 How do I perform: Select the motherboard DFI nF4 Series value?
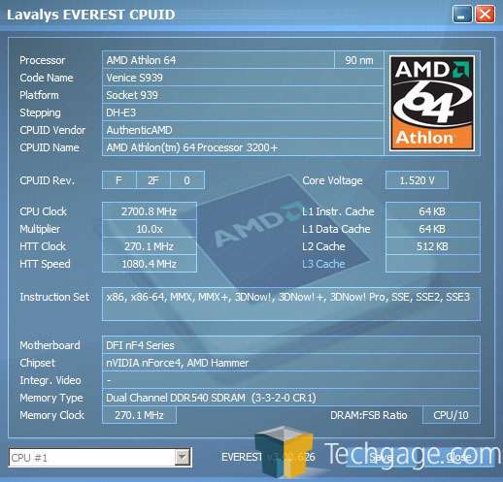pos(291,345)
